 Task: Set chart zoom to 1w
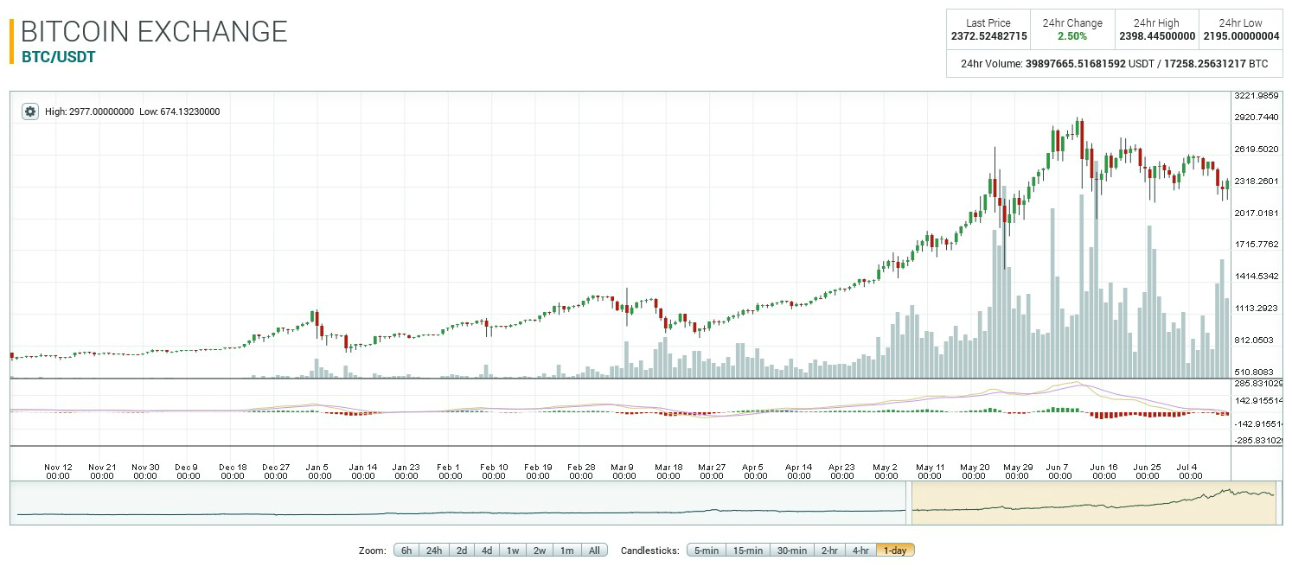(x=513, y=551)
